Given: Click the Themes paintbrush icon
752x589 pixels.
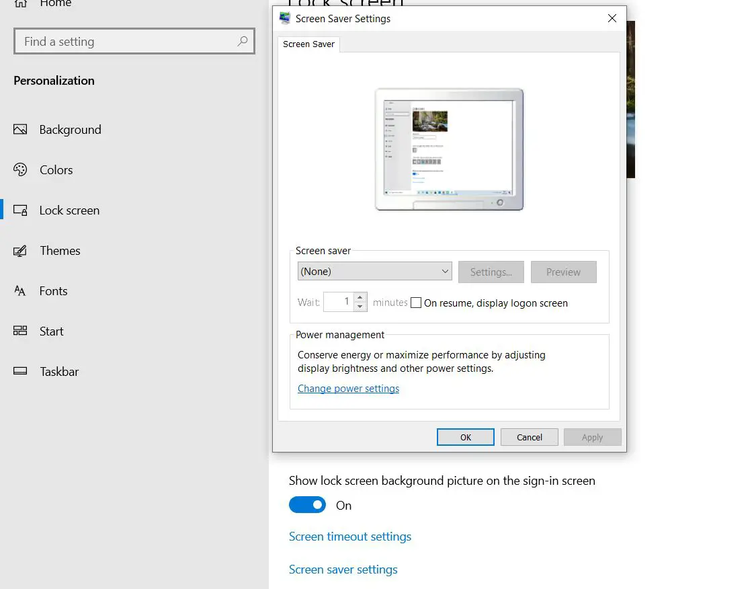Looking at the screenshot, I should (x=20, y=251).
